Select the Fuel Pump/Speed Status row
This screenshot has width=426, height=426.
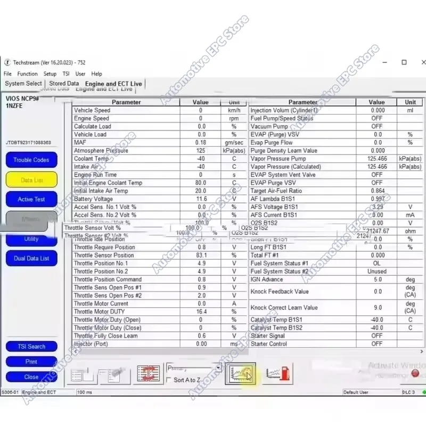(336, 118)
